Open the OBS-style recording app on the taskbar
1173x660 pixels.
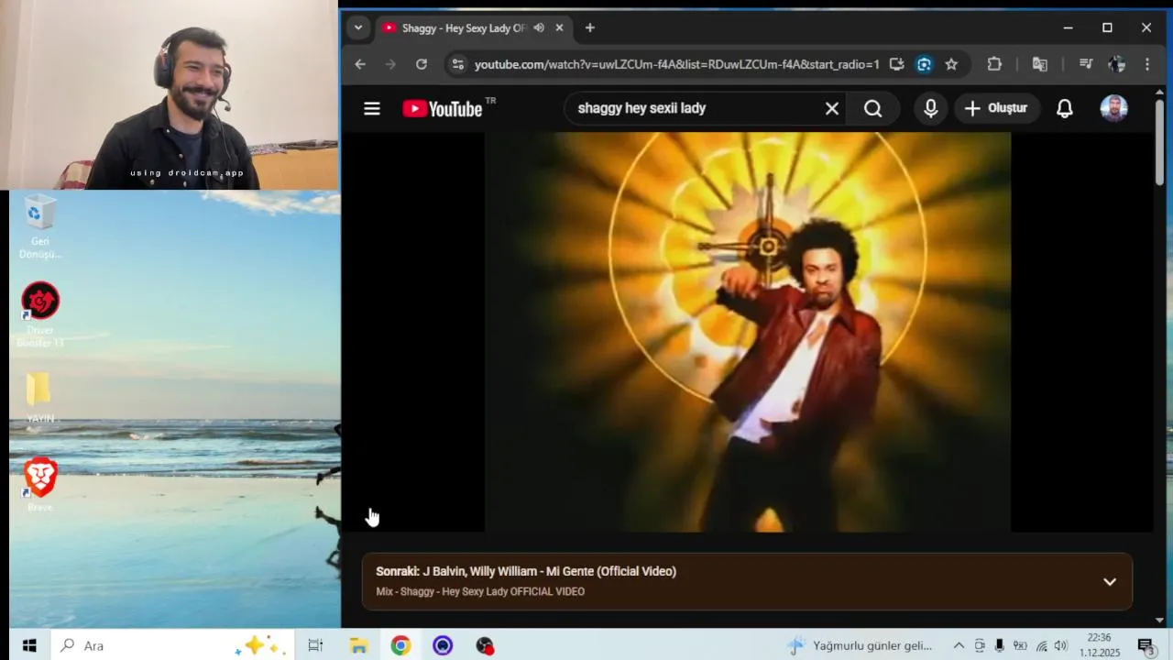(485, 645)
